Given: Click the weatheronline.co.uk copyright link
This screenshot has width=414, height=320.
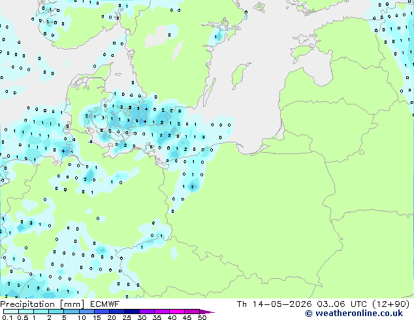Looking at the screenshot, I should [x=354, y=313].
